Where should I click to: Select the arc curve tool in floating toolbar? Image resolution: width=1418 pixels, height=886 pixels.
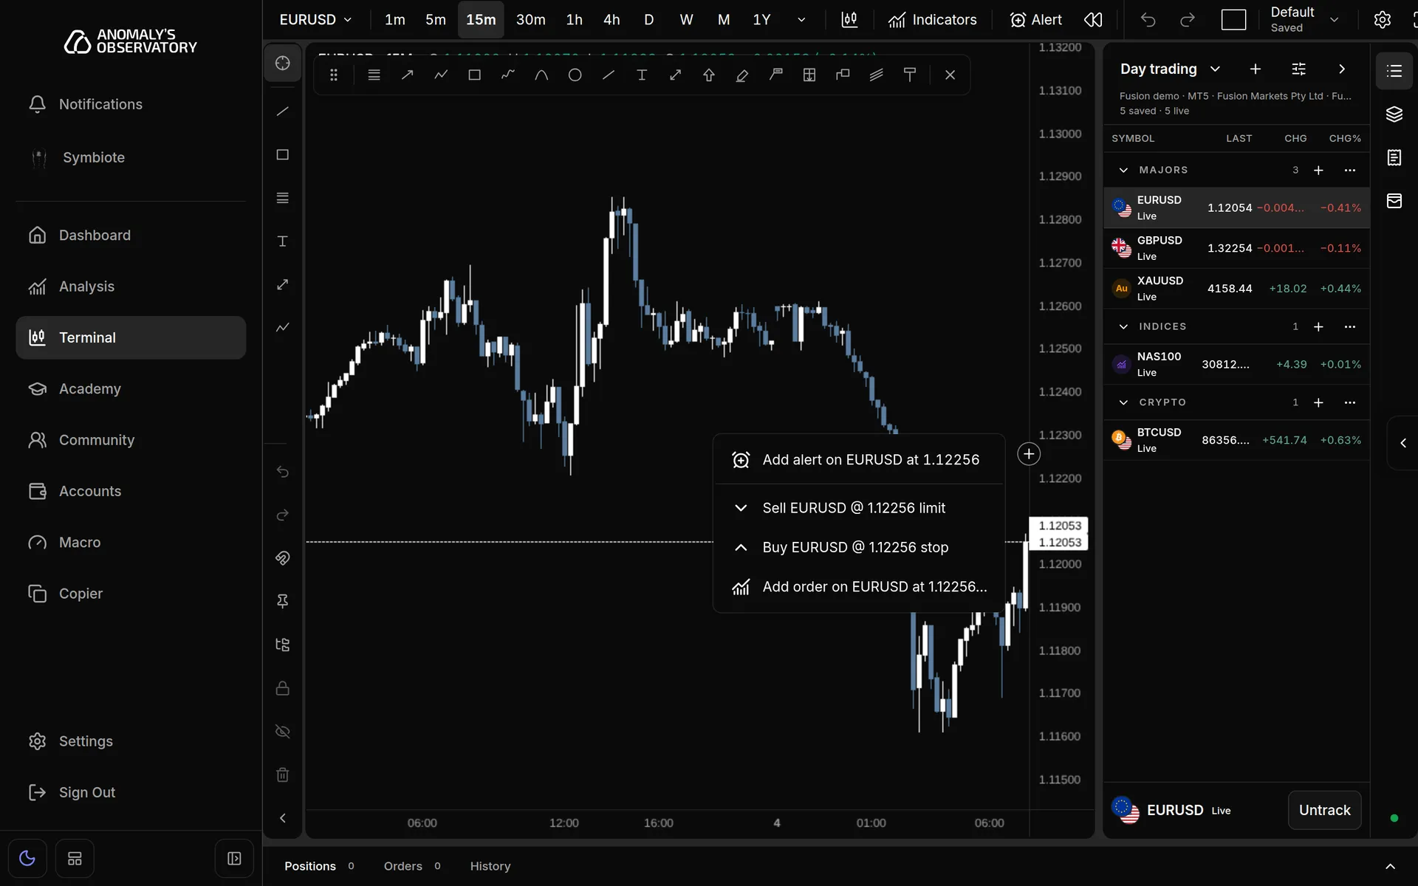(x=541, y=75)
